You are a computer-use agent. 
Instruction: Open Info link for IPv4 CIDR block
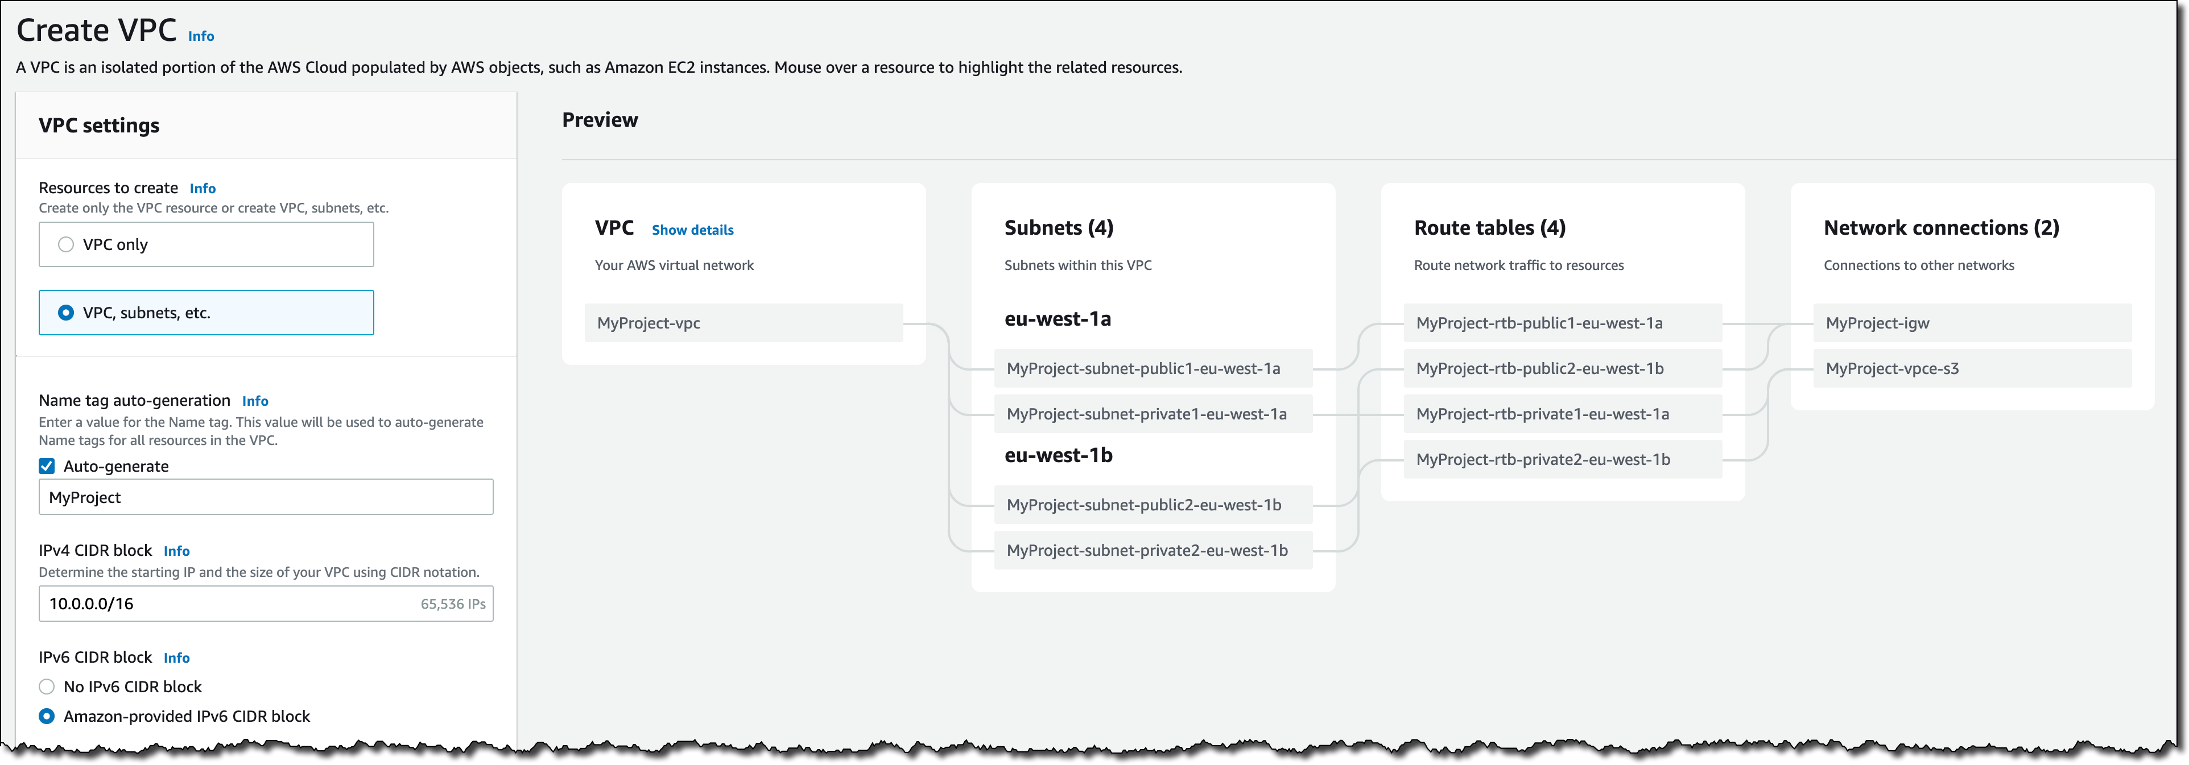point(177,551)
